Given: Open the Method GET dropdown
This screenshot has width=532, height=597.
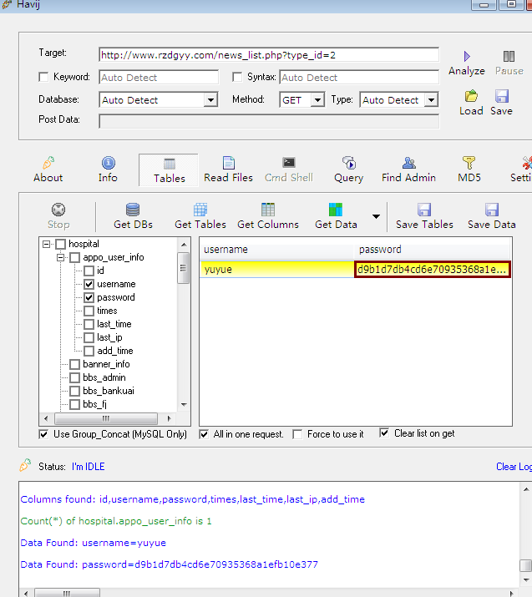Looking at the screenshot, I should (317, 100).
